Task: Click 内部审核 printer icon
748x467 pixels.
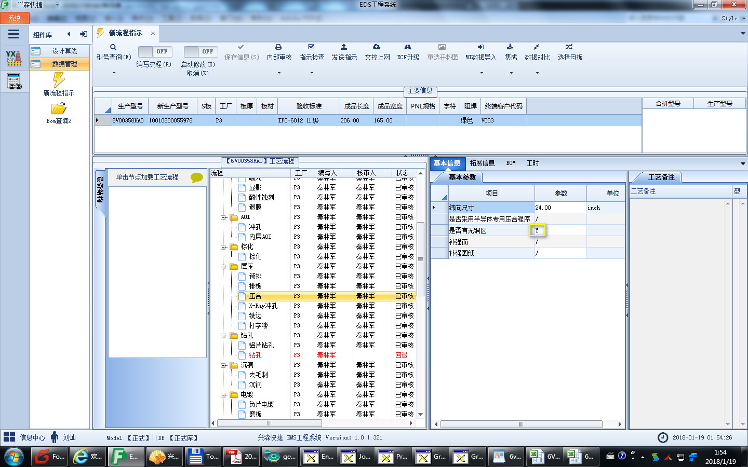Action: pos(278,47)
